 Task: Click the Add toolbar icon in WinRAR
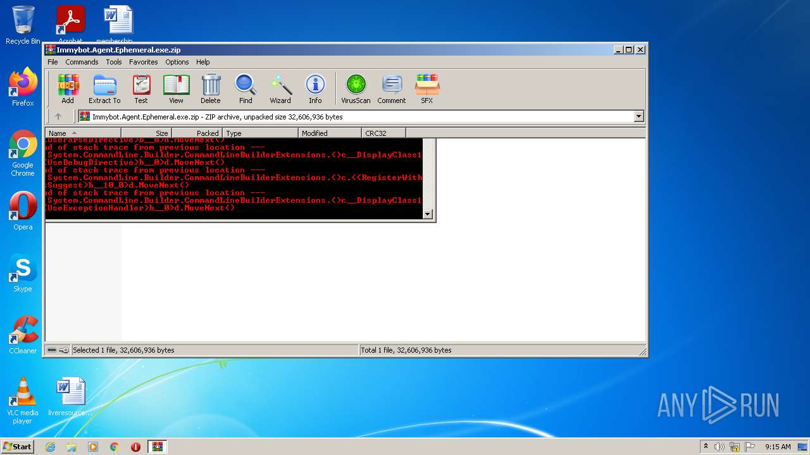pyautogui.click(x=68, y=89)
